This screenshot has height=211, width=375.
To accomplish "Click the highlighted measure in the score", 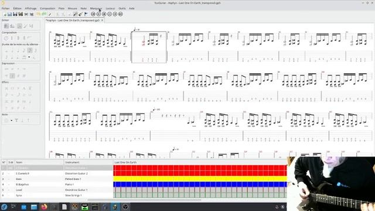I will pyautogui.click(x=149, y=47).
